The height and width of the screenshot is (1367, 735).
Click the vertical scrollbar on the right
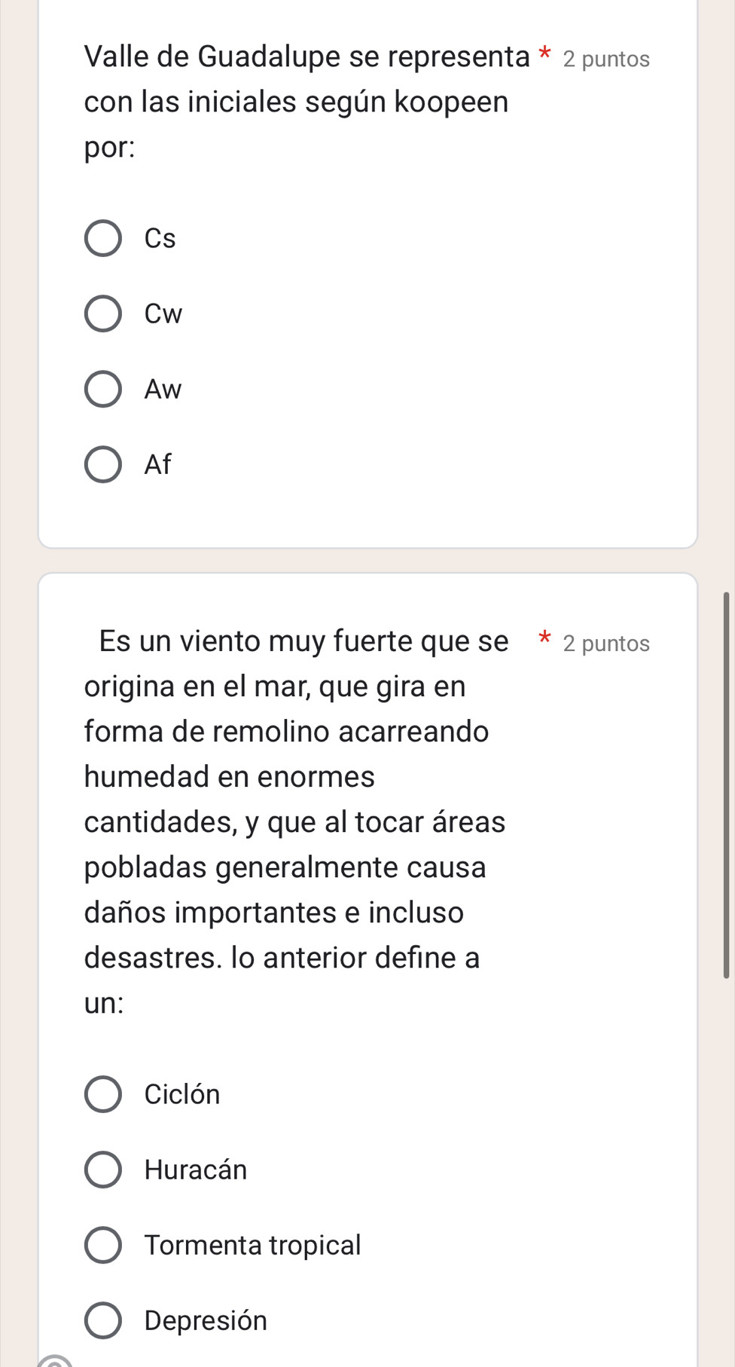pyautogui.click(x=726, y=784)
